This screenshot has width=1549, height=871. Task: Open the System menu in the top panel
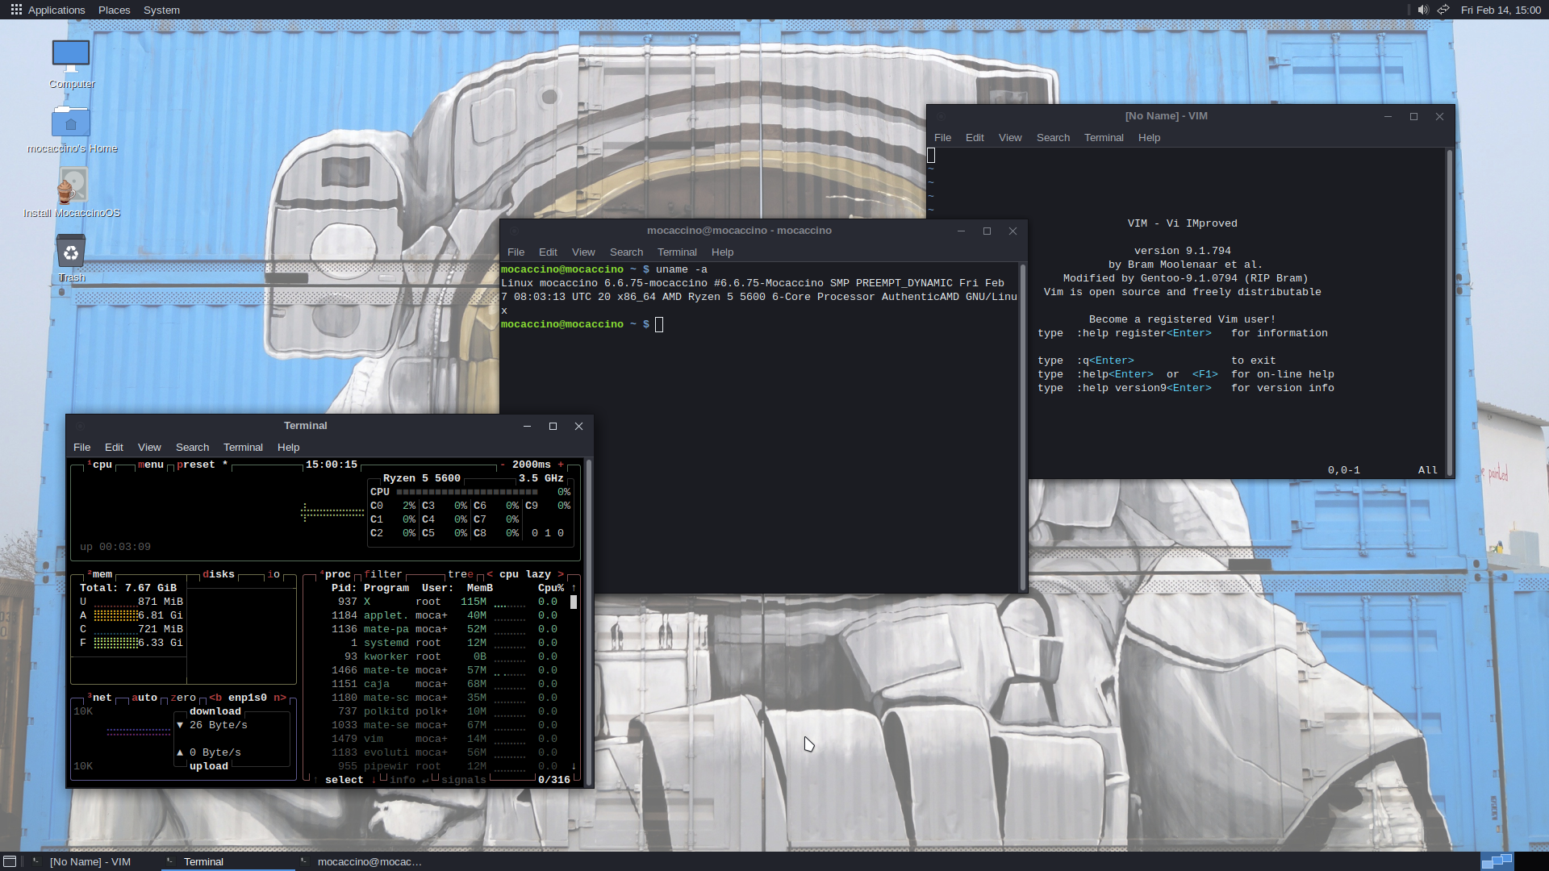click(161, 10)
